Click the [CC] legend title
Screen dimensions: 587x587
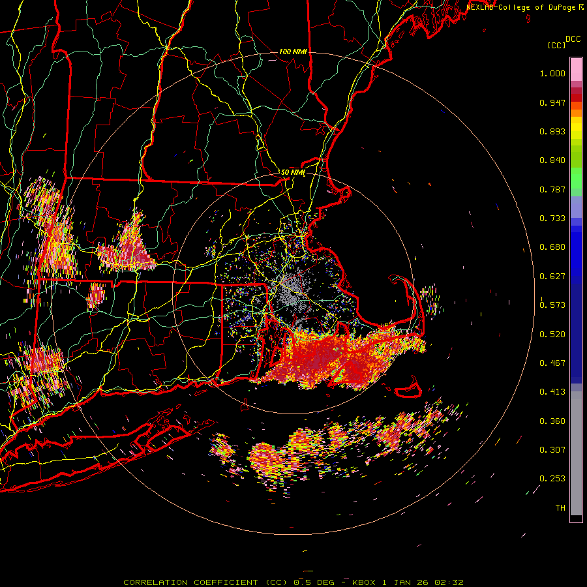[556, 45]
